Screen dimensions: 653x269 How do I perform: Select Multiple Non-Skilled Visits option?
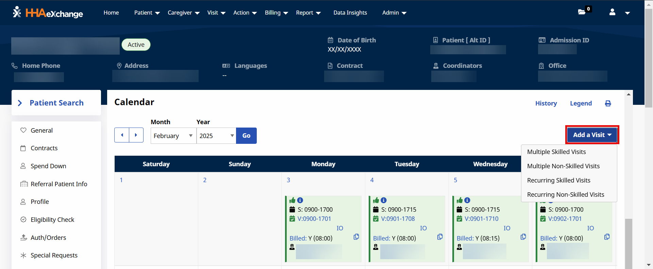[563, 166]
